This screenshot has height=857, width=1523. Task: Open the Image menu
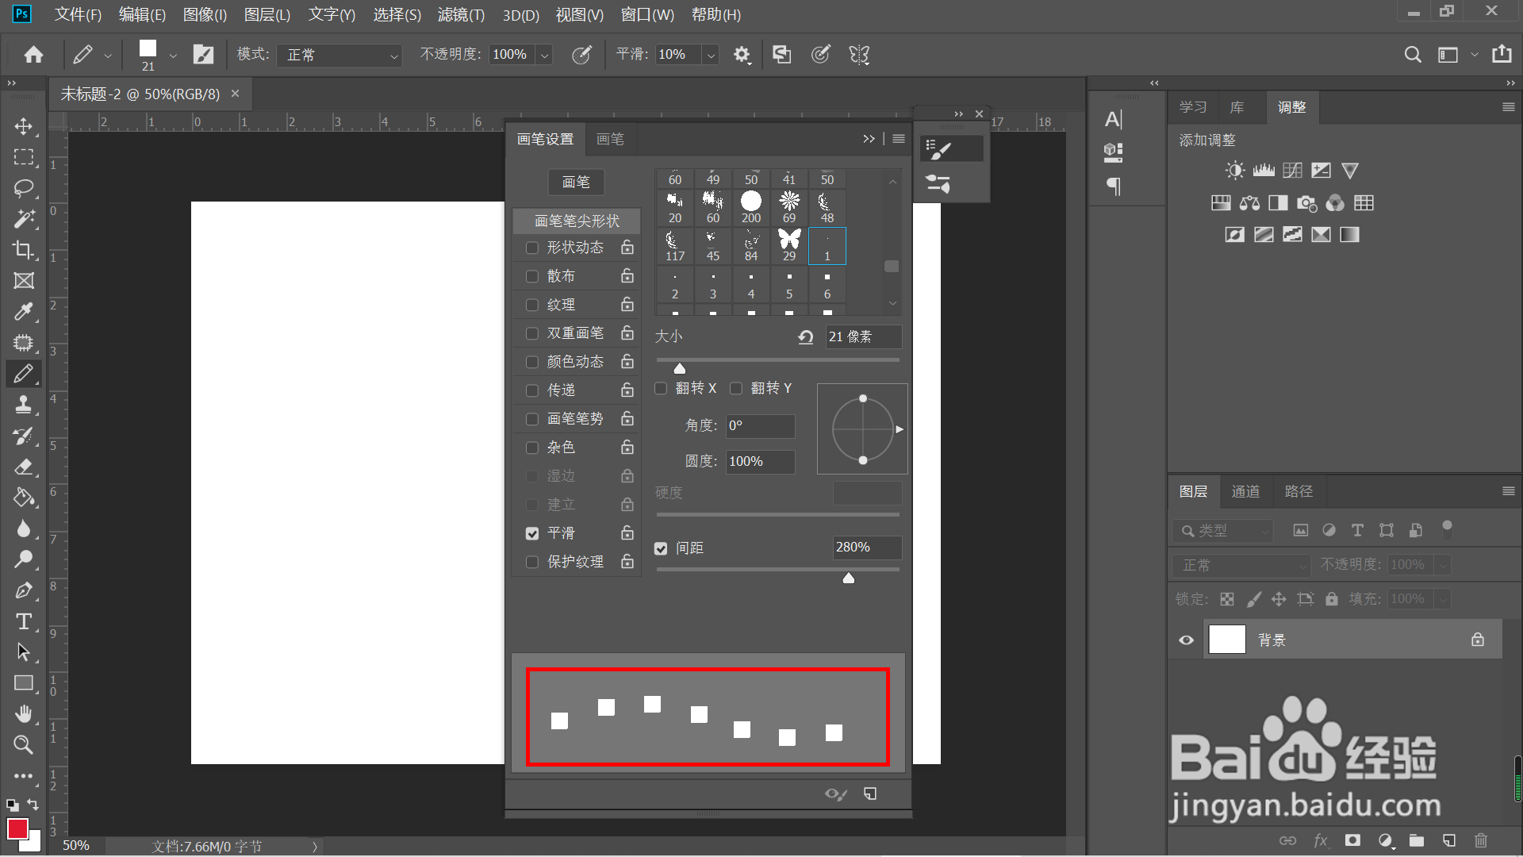click(205, 14)
